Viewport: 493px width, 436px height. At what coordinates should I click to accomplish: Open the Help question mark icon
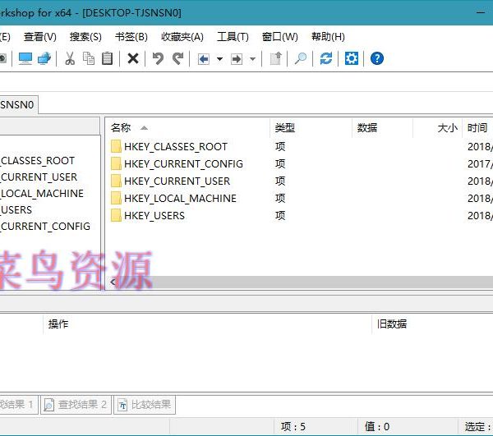pyautogui.click(x=377, y=58)
